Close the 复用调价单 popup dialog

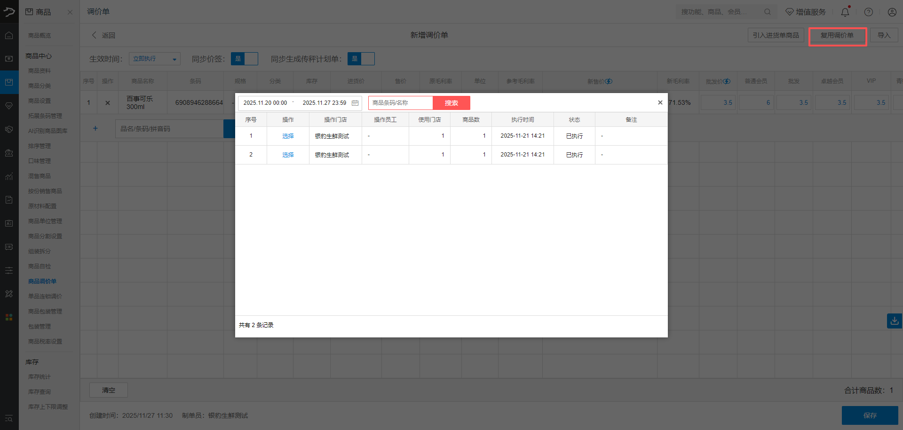[660, 102]
